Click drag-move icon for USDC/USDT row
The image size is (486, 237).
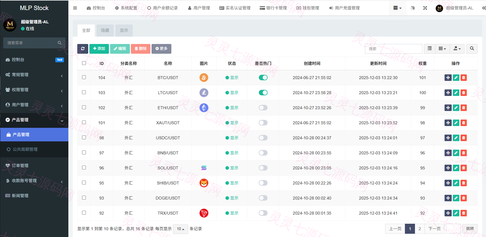click(x=448, y=138)
